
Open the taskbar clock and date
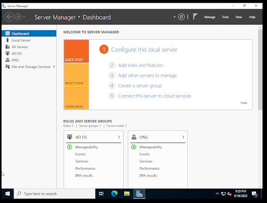pos(240,194)
